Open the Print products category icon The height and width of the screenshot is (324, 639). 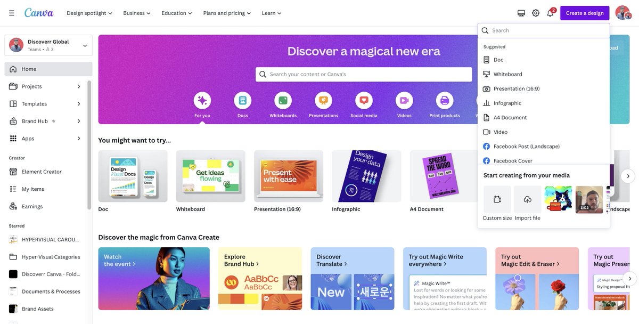pyautogui.click(x=445, y=100)
